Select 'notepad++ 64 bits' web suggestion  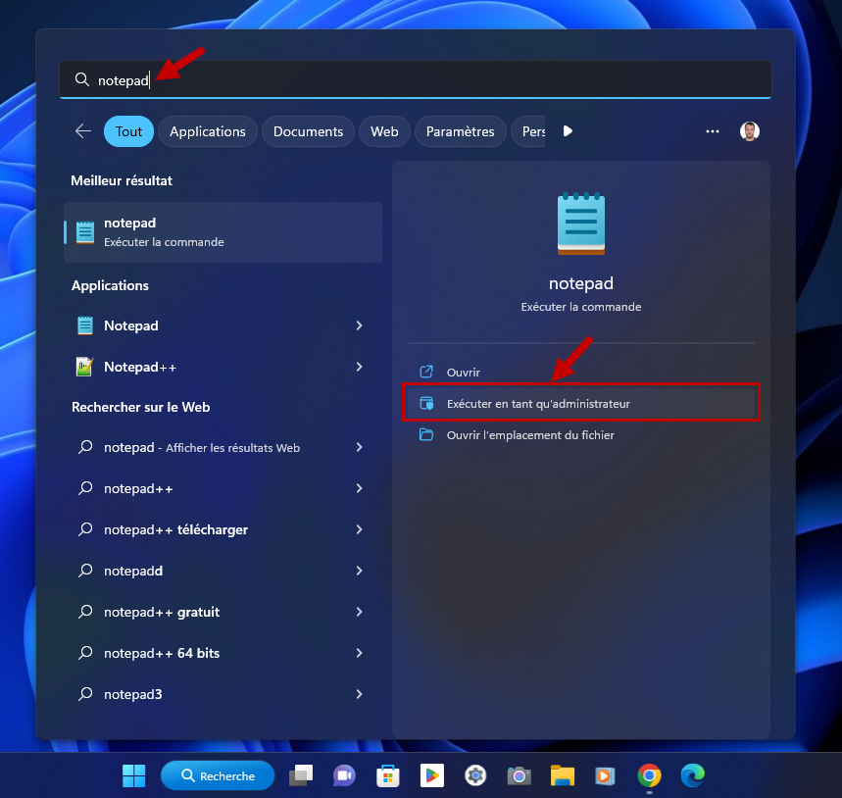click(162, 654)
